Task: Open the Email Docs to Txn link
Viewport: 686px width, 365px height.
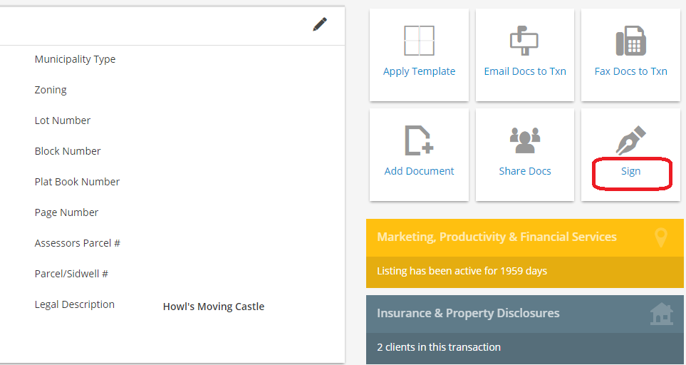Action: point(525,71)
